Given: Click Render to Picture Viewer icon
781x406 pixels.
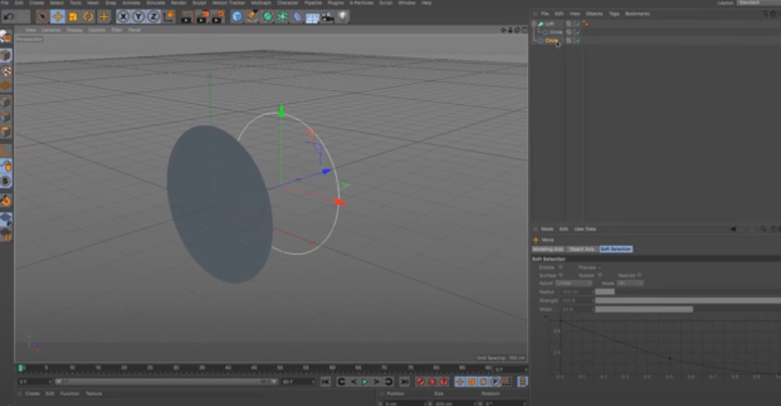Looking at the screenshot, I should 202,17.
